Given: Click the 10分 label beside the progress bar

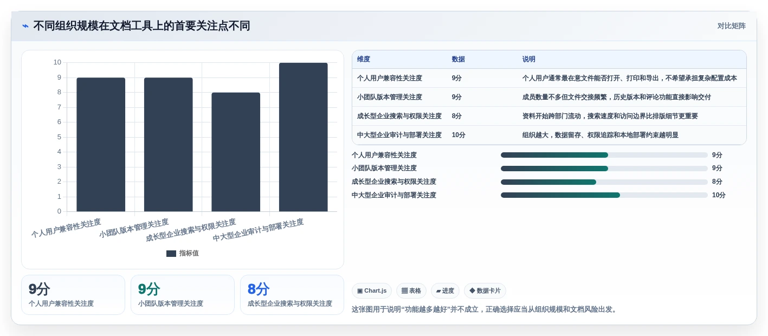Looking at the screenshot, I should (x=719, y=195).
